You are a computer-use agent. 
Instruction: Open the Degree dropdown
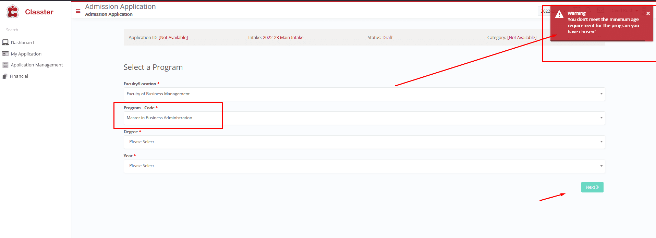point(364,142)
